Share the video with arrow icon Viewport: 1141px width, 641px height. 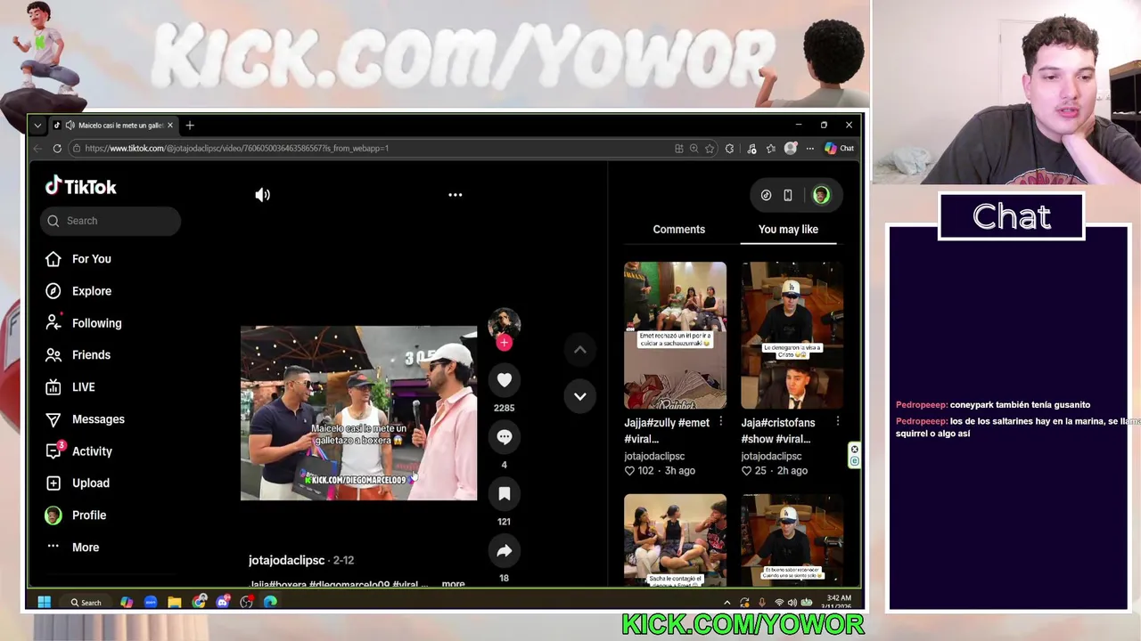(505, 551)
